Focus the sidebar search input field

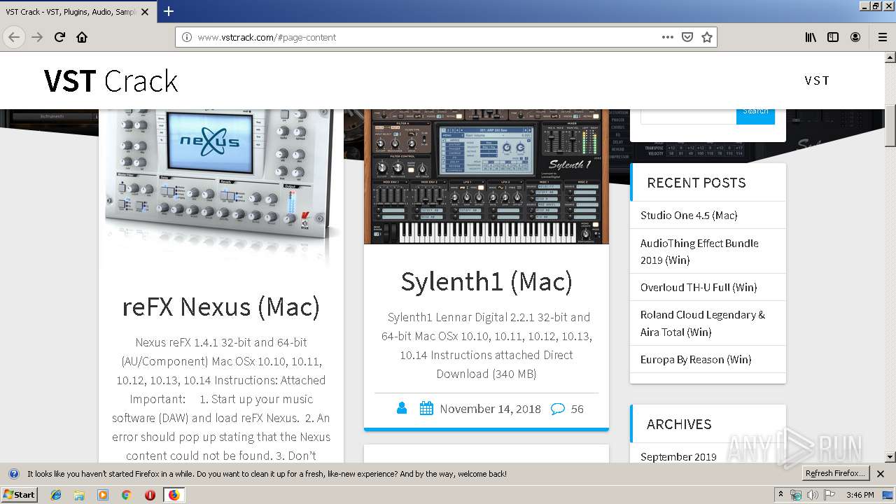point(688,116)
